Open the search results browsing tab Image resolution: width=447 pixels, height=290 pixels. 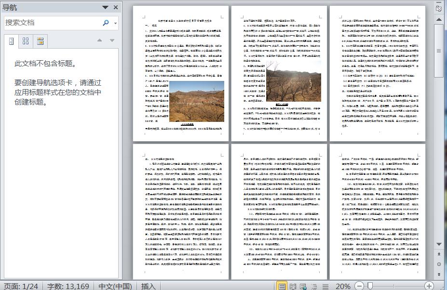pyautogui.click(x=40, y=41)
